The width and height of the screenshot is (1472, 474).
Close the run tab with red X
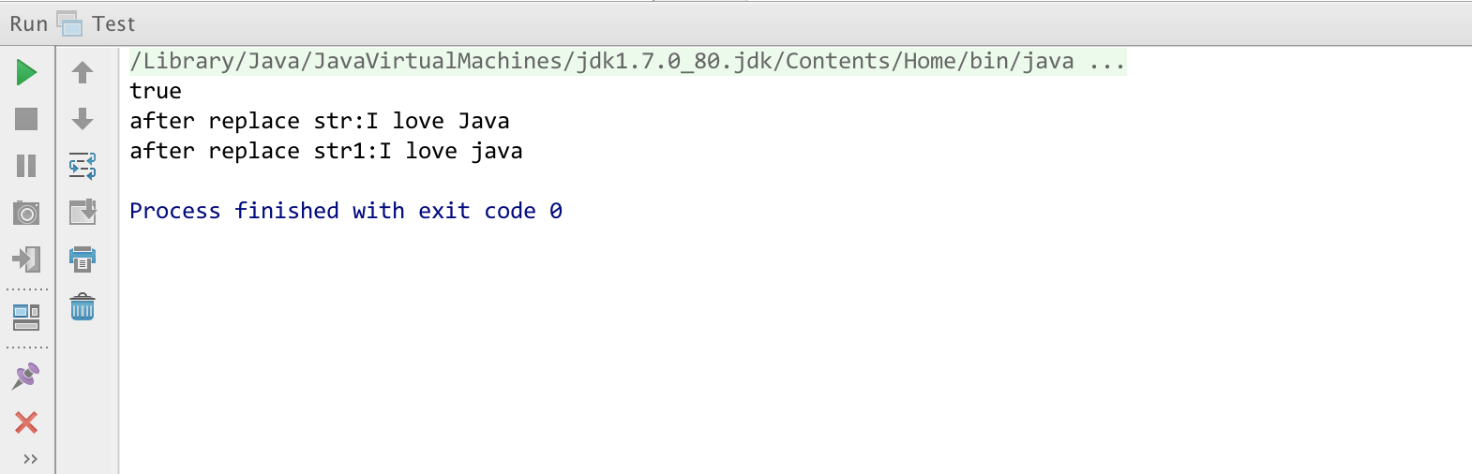(x=26, y=422)
